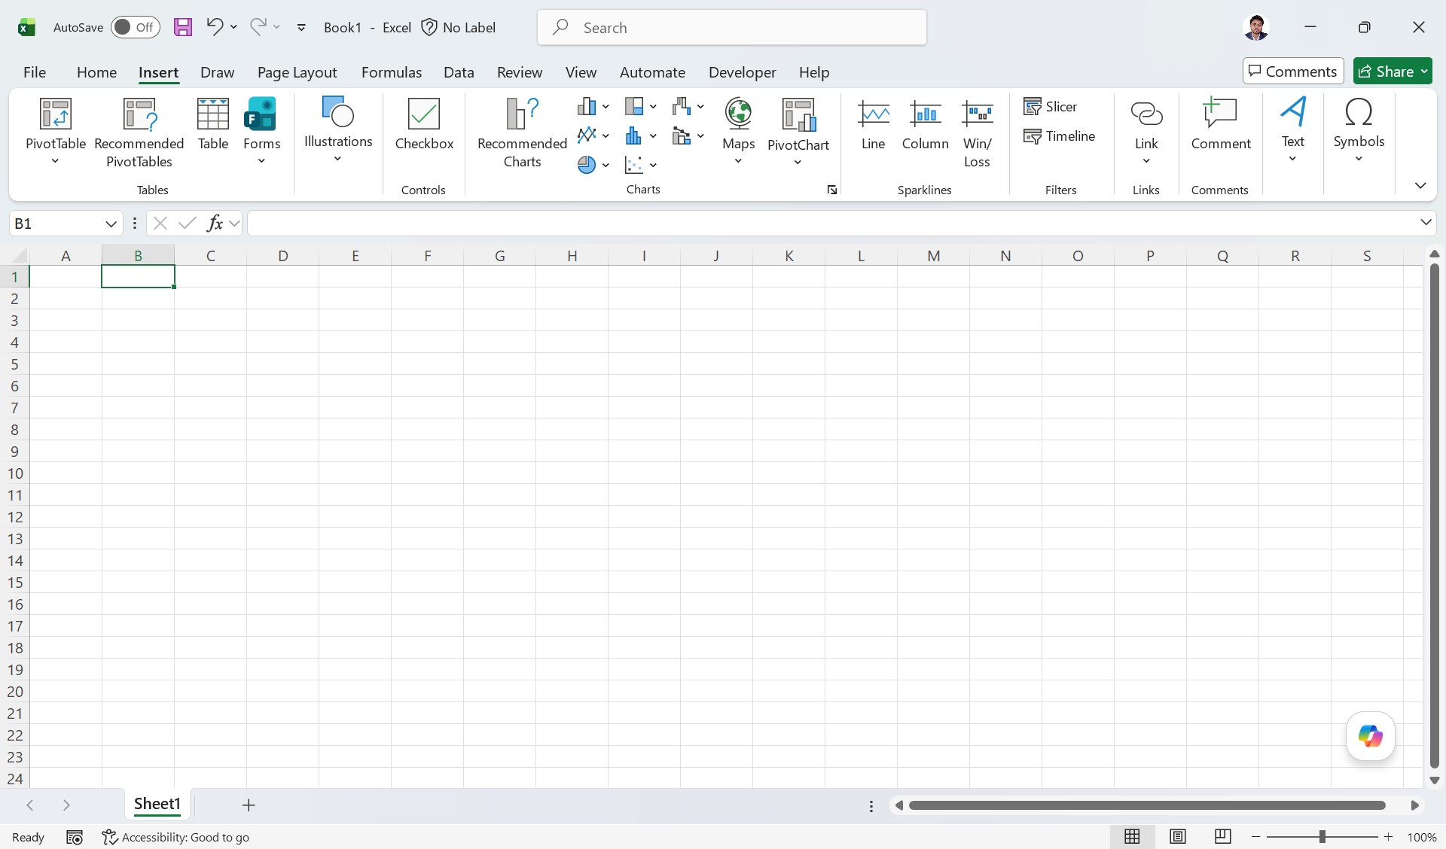The image size is (1446, 849).
Task: Switch to Page Layout view icon
Action: [x=1178, y=836]
